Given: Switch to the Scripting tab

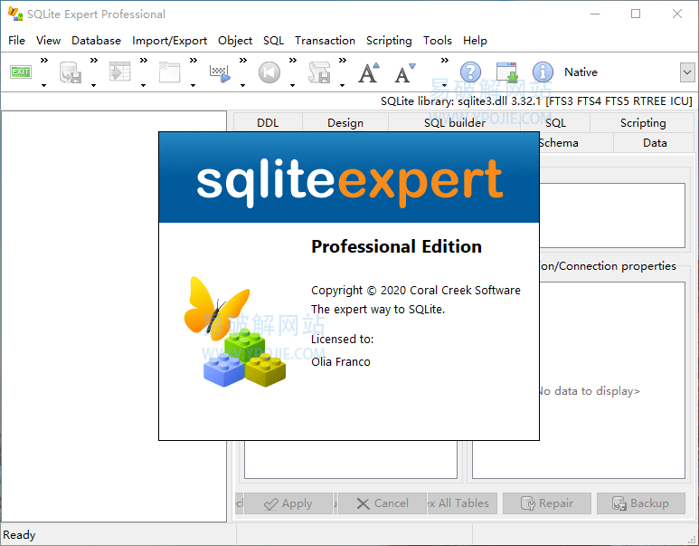Looking at the screenshot, I should coord(643,123).
